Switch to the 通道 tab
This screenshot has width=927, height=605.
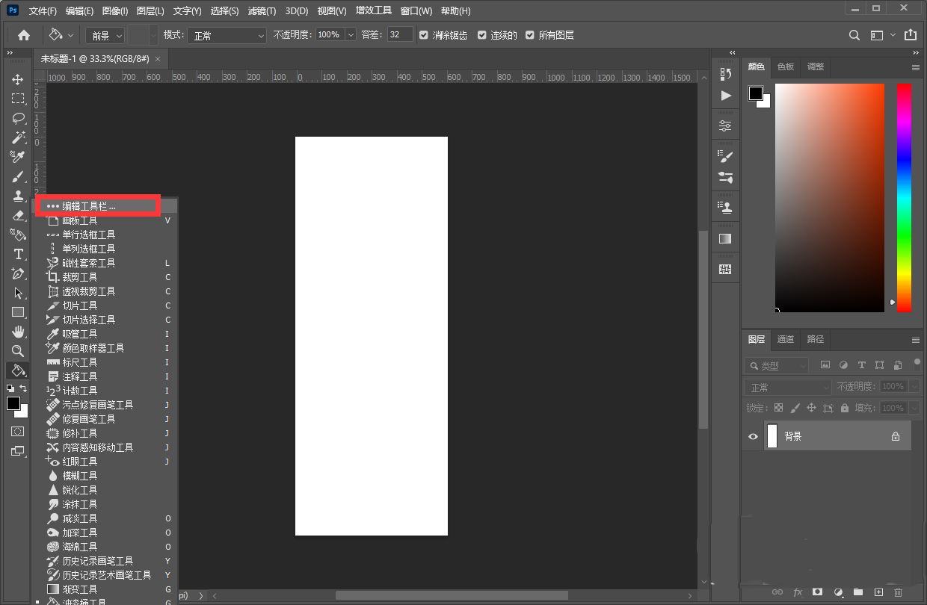pos(786,339)
